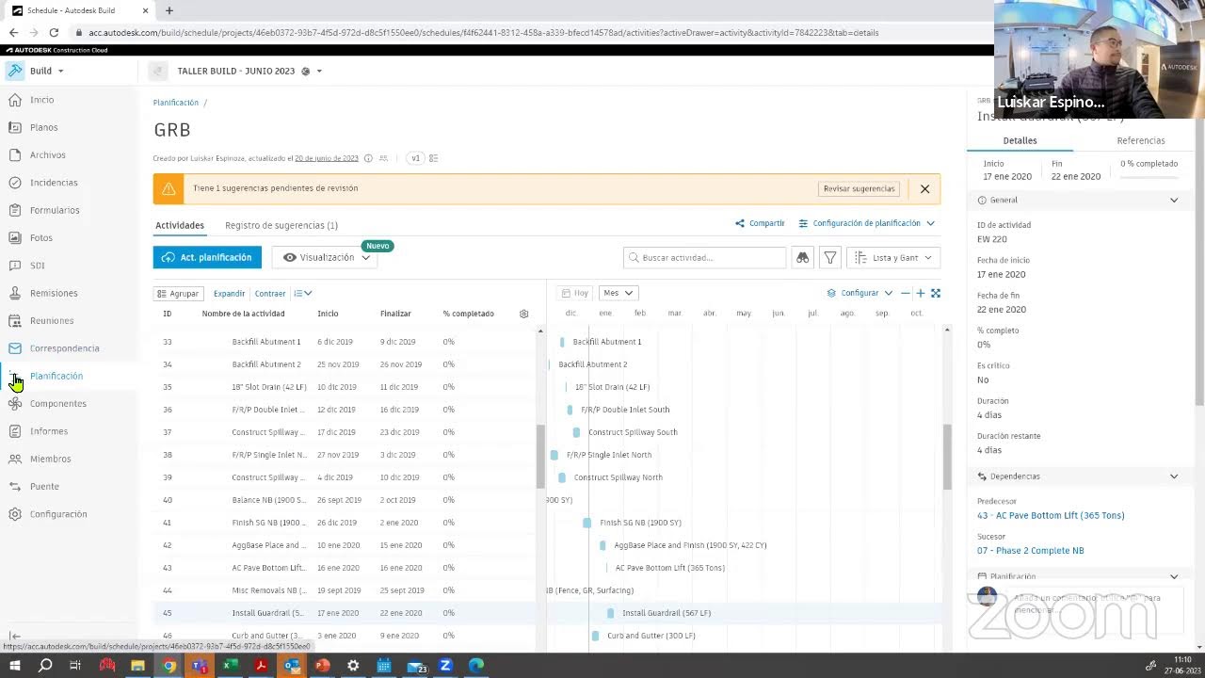Open Formularios module
Screen dimensions: 1205x678
[x=54, y=210]
